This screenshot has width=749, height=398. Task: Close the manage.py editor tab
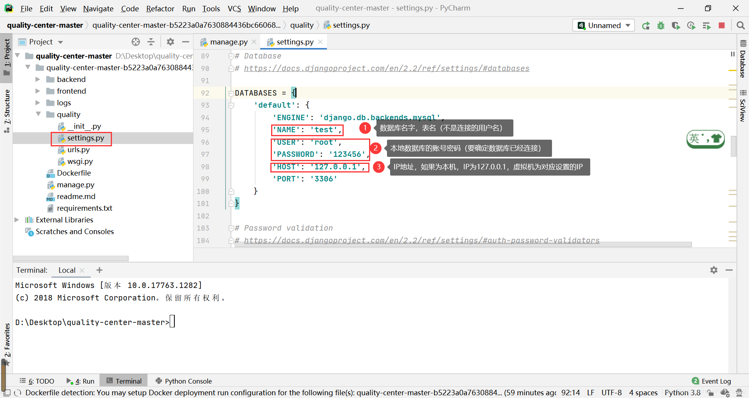254,42
